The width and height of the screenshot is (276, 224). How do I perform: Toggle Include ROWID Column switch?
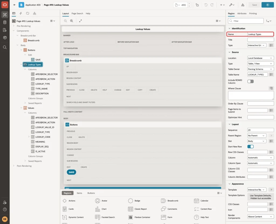(250, 81)
